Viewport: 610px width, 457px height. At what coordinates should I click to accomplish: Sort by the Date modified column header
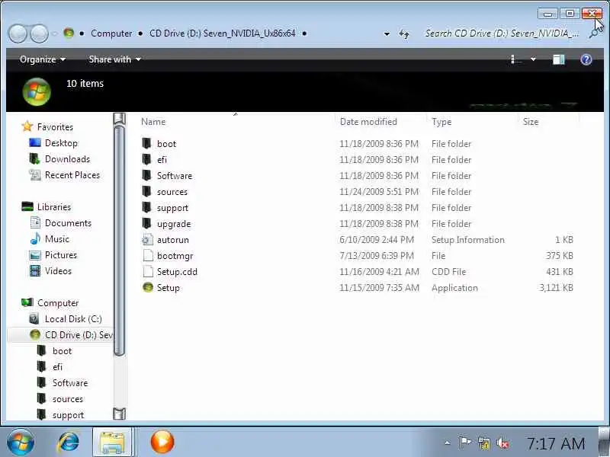(368, 122)
